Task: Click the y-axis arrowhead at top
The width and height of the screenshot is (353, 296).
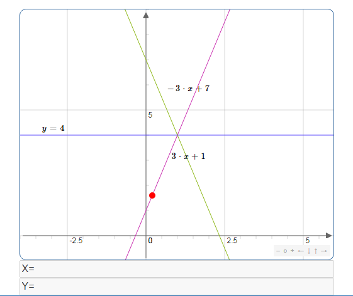Action: pos(146,15)
